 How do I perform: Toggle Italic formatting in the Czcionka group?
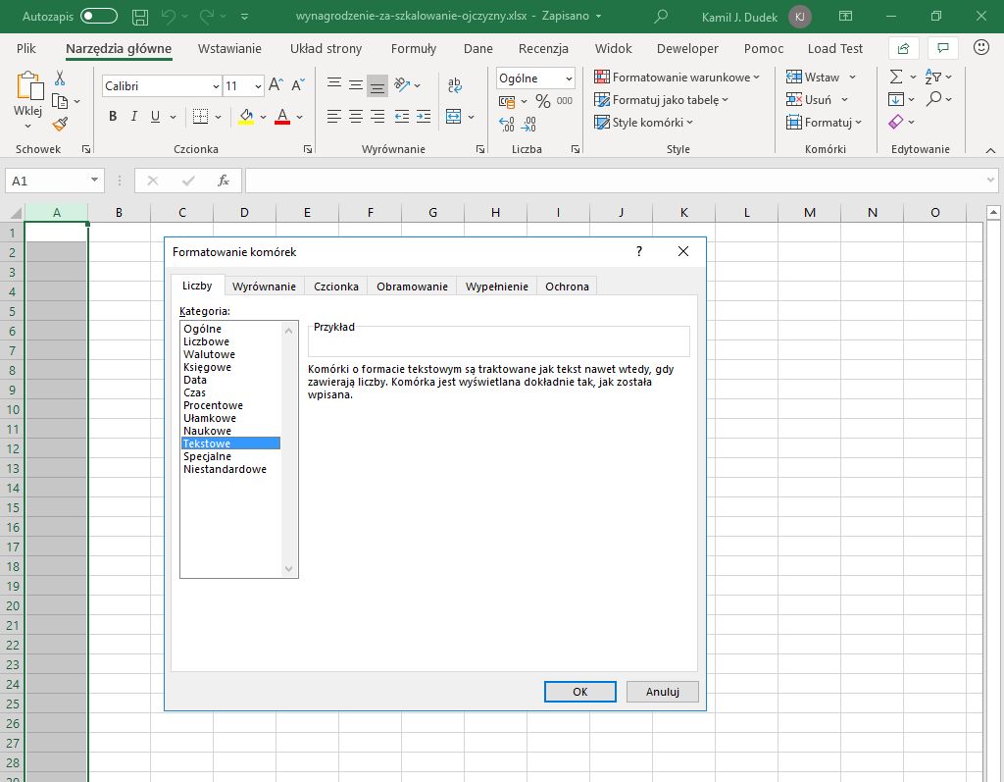[x=134, y=117]
